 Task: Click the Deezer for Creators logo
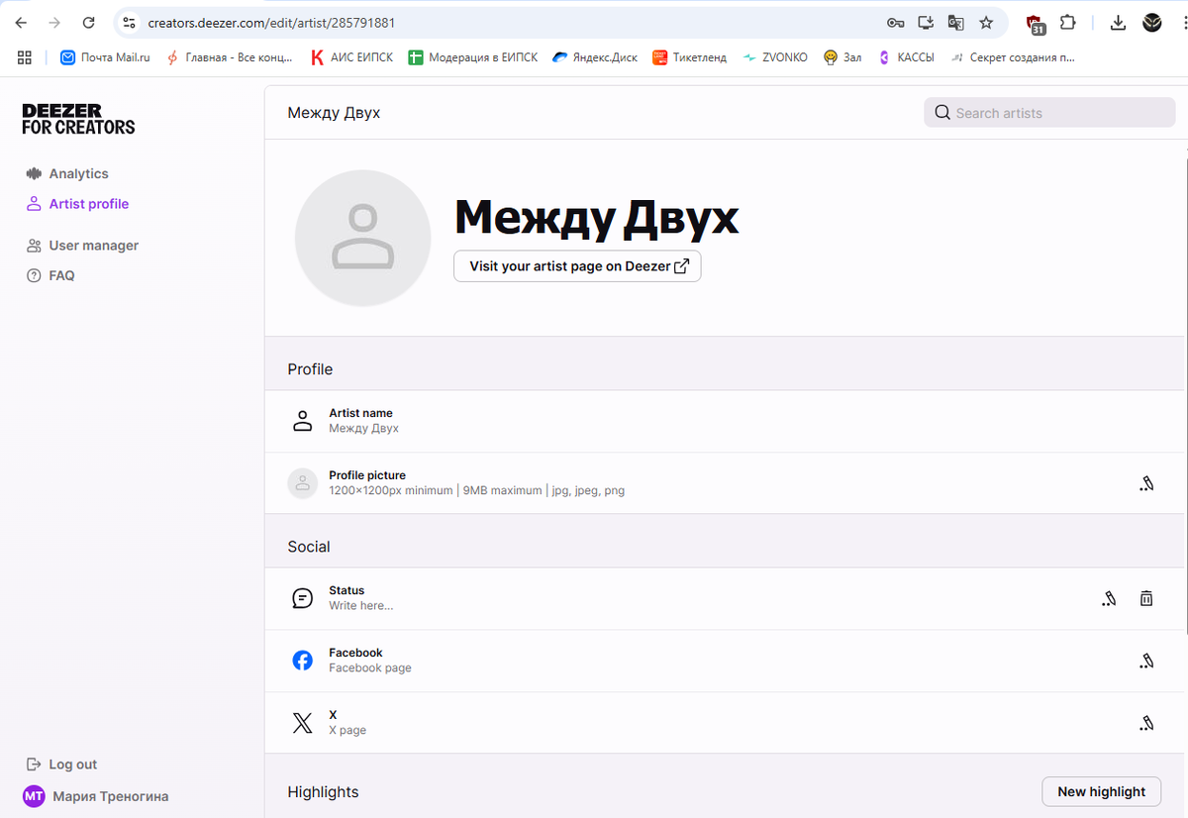pos(78,119)
